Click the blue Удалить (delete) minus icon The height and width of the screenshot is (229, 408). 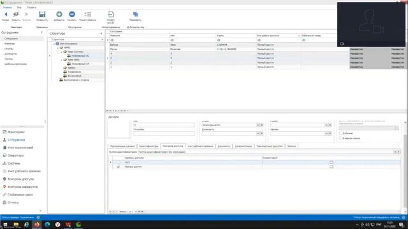[72, 14]
